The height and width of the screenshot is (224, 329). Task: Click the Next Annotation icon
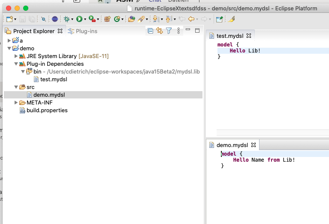[x=156, y=19]
